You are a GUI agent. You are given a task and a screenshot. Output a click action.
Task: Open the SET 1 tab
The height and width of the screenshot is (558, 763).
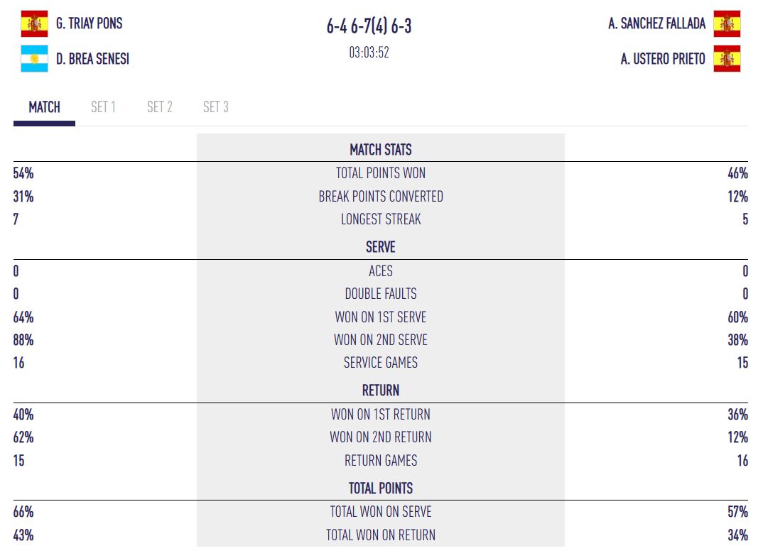click(103, 107)
